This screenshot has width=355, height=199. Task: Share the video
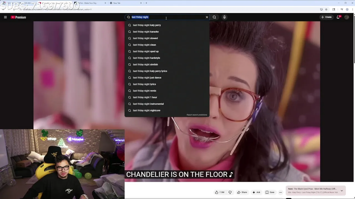pyautogui.click(x=242, y=192)
